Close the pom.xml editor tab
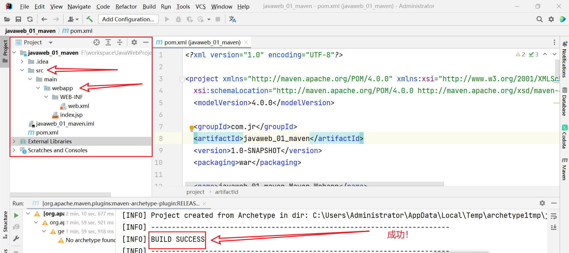Viewport: 569px width, 253px height. click(246, 42)
